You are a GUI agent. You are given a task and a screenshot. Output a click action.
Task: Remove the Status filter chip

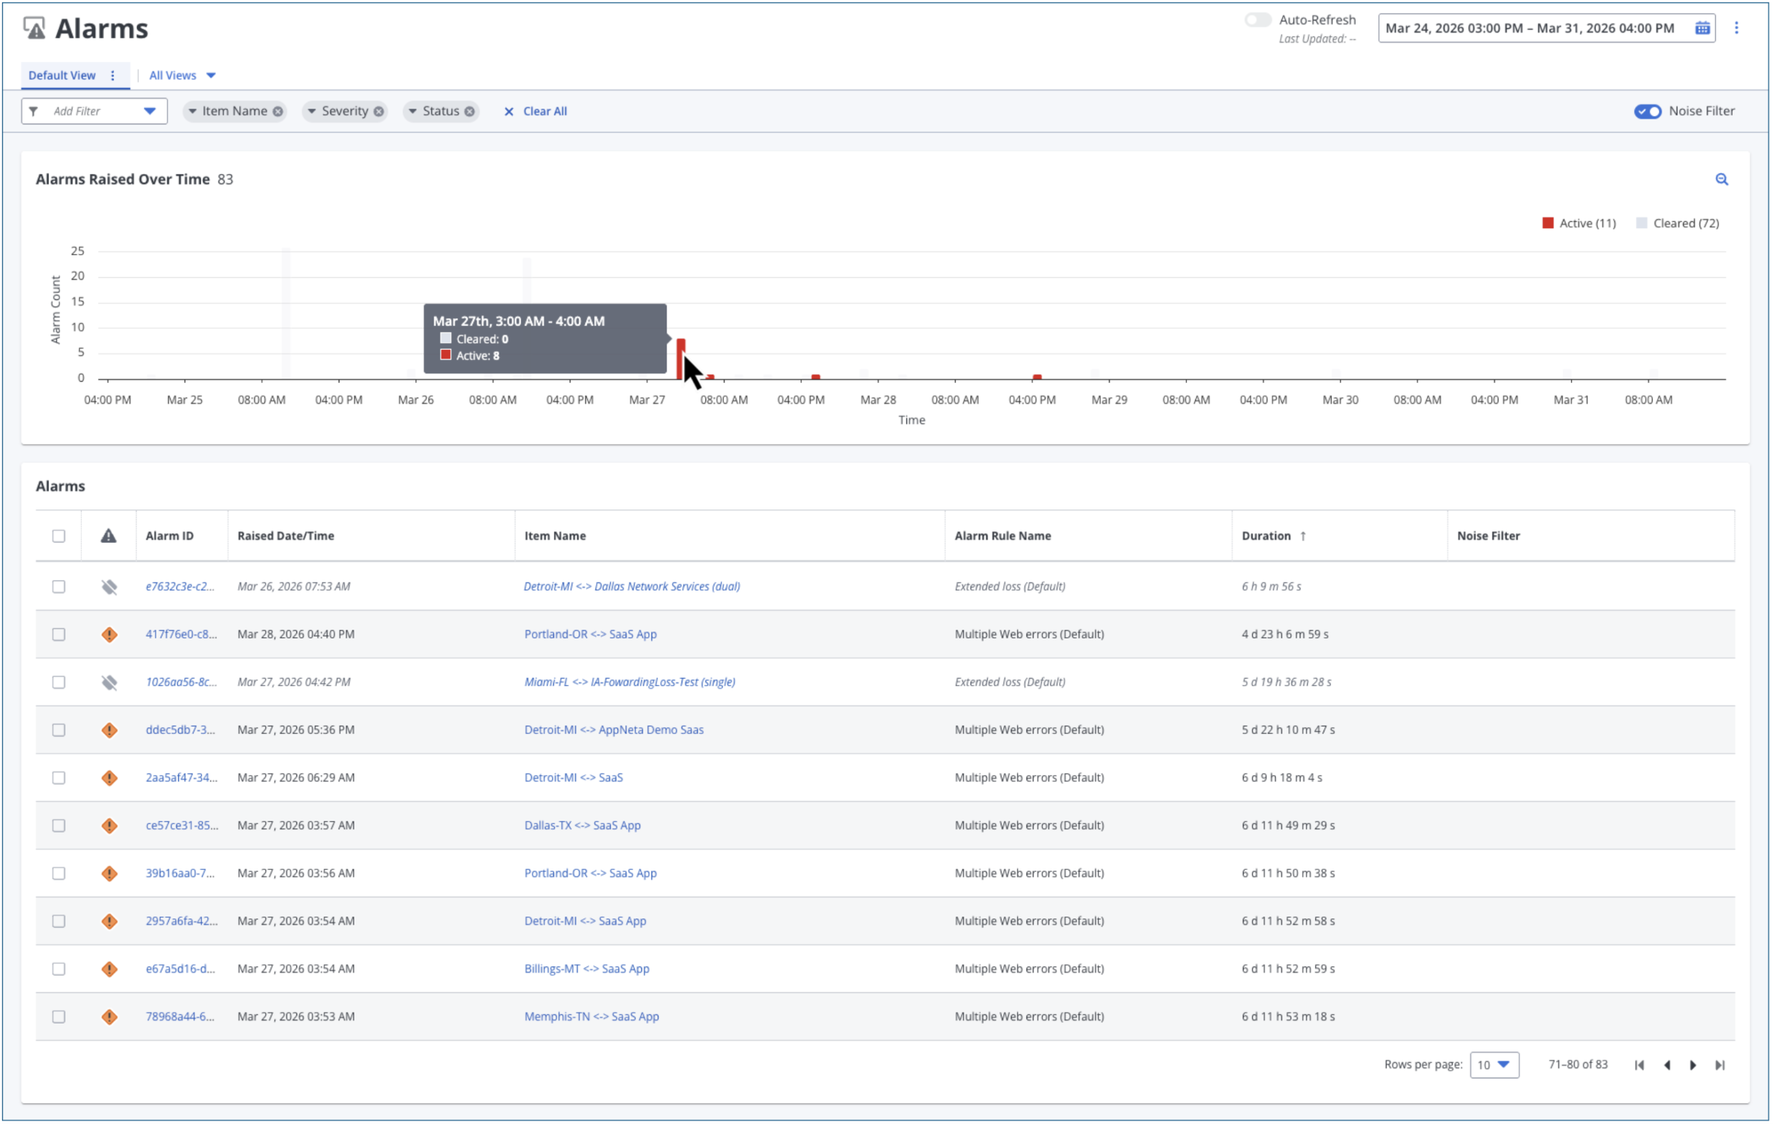click(x=469, y=111)
